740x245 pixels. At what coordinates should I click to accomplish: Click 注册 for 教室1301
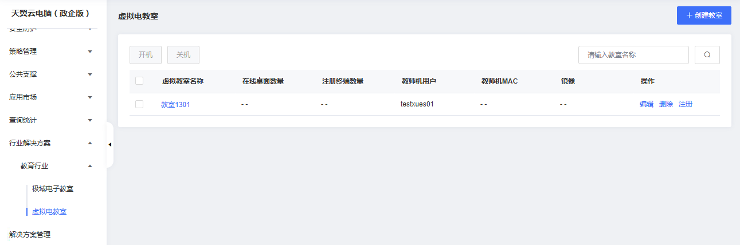coord(686,104)
